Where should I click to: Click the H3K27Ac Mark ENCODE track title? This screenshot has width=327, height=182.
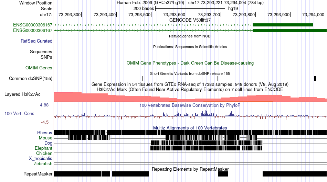pos(190,89)
